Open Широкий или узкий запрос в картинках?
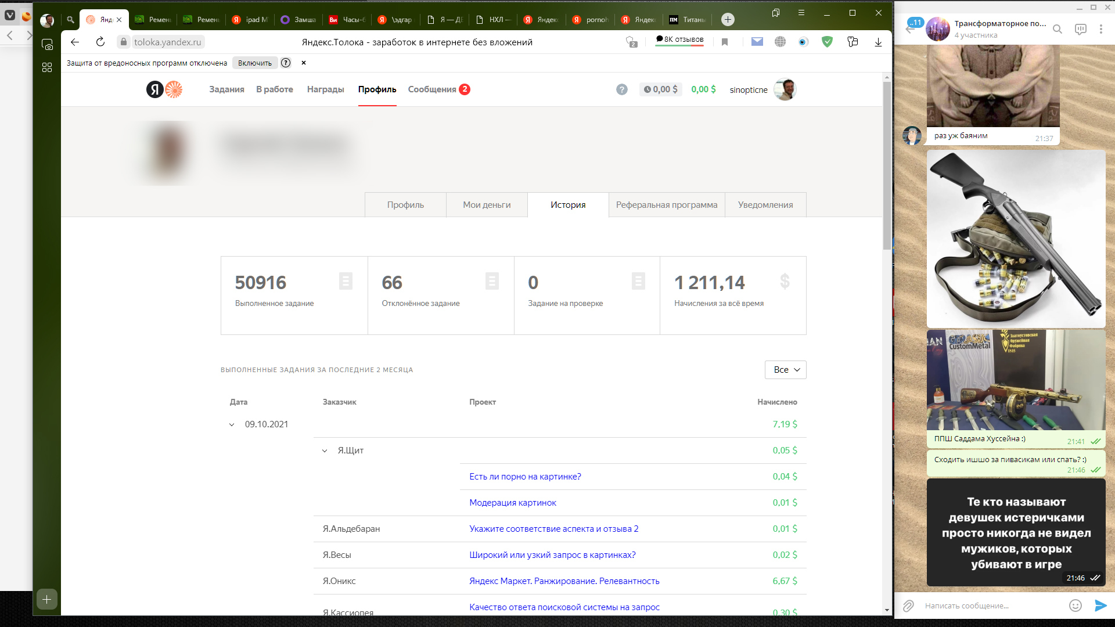The height and width of the screenshot is (627, 1115). click(552, 555)
